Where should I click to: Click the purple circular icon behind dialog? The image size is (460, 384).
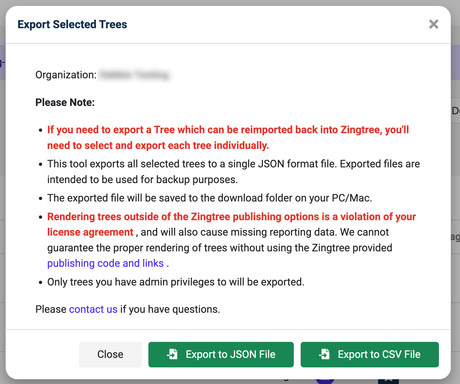[x=325, y=381]
